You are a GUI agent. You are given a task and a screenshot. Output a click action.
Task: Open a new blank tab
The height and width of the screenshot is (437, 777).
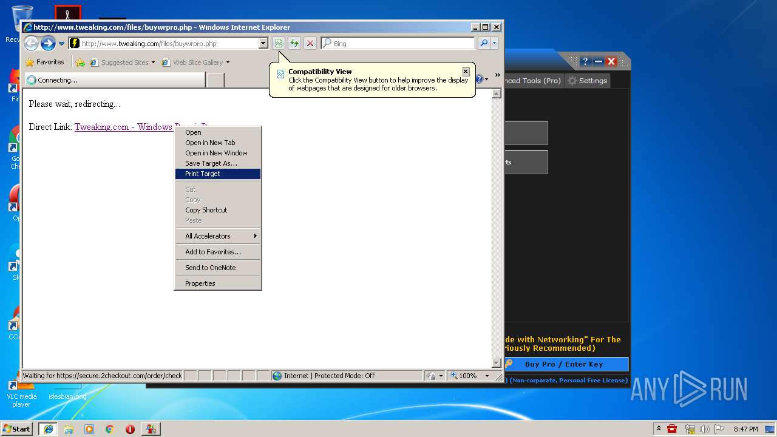point(215,80)
